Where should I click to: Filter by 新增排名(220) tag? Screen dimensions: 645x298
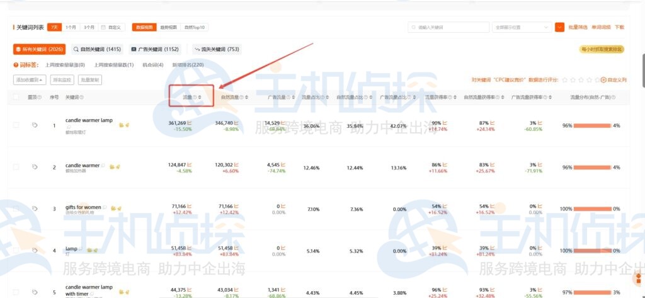[188, 65]
